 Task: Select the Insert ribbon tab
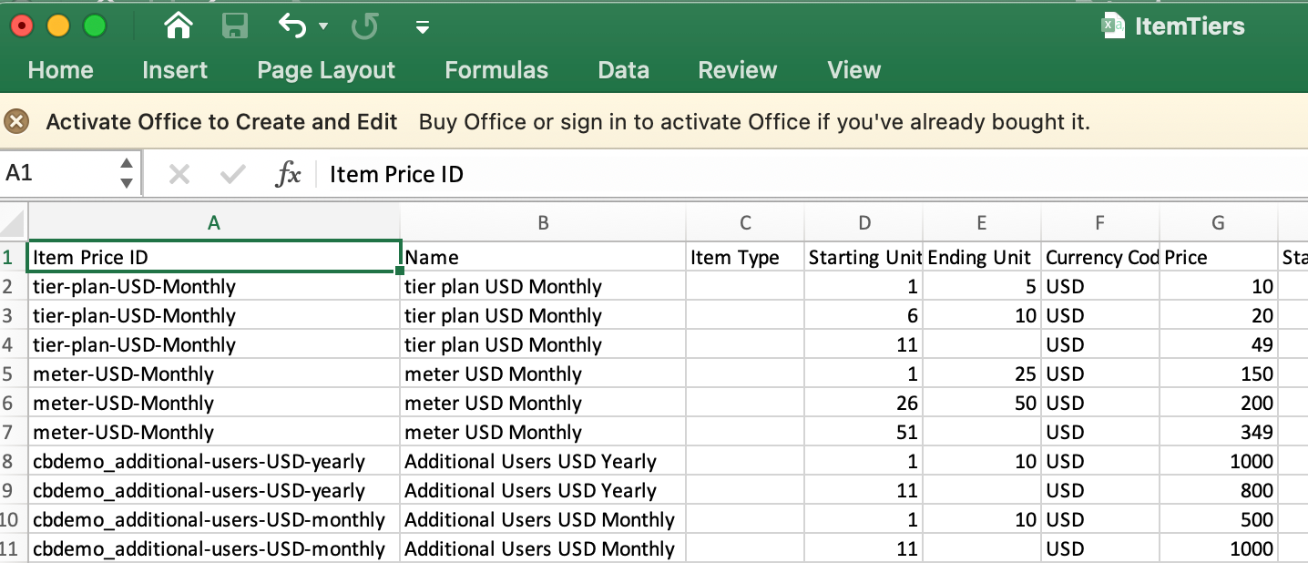click(175, 70)
